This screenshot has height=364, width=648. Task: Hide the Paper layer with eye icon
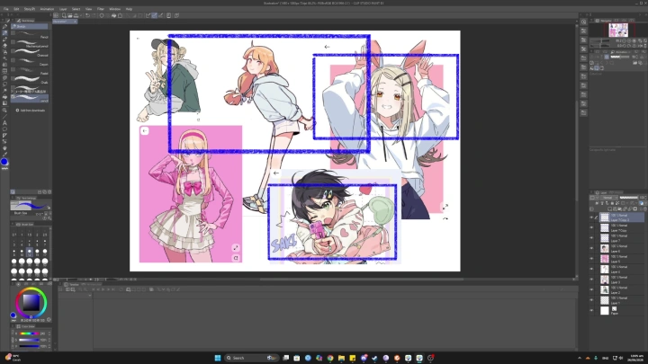click(591, 310)
